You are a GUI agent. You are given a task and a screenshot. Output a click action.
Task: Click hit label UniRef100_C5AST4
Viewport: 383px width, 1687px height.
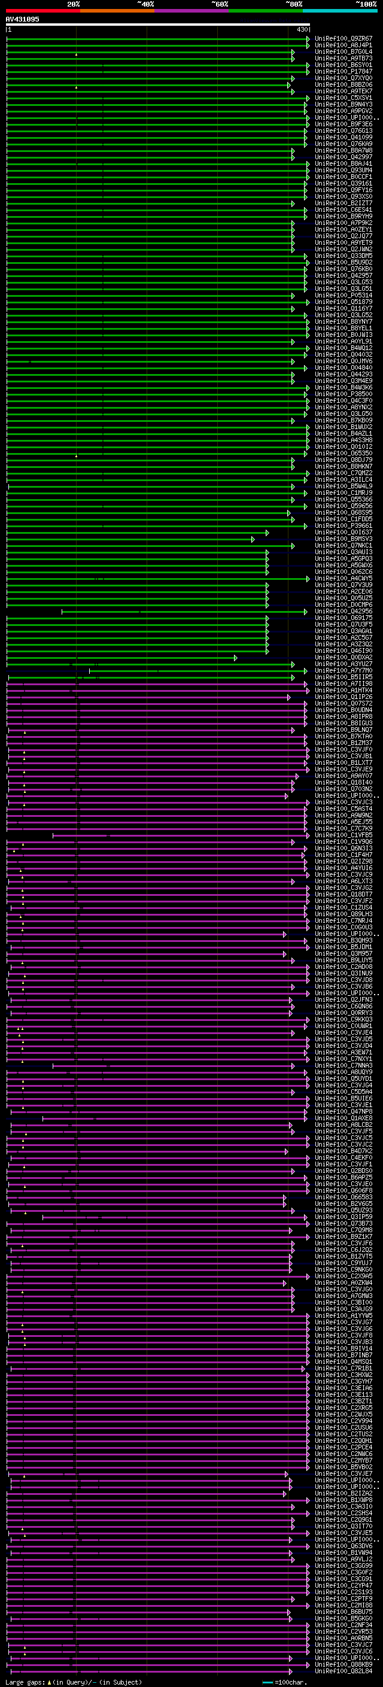coord(344,809)
